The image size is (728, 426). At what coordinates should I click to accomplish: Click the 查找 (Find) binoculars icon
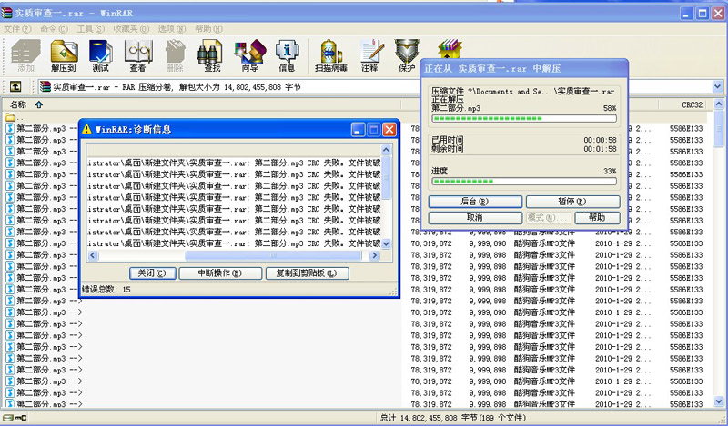pos(212,55)
